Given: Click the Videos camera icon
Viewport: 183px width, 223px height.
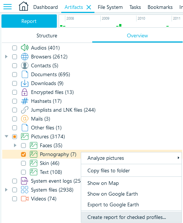Looking at the screenshot, I should 25,199.
